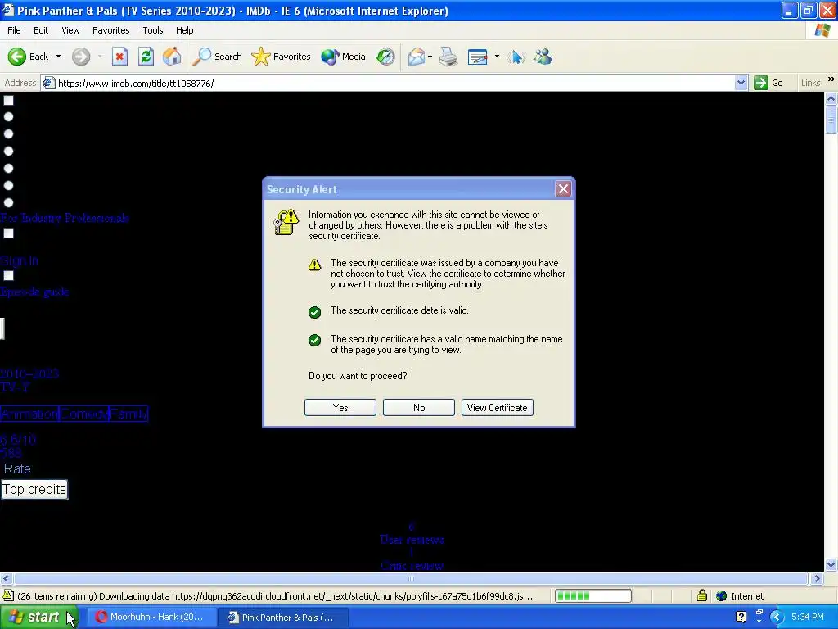The width and height of the screenshot is (838, 629).
Task: Click the green Go arrow button
Action: [x=761, y=83]
